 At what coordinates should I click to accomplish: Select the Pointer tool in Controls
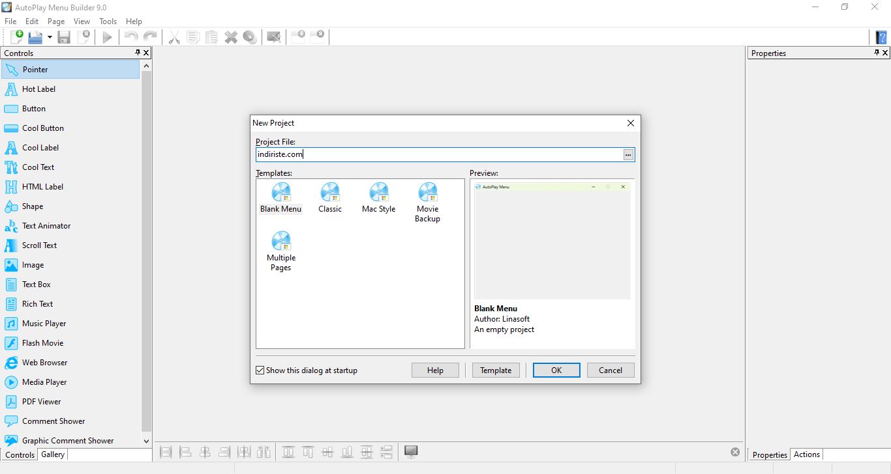tap(70, 70)
